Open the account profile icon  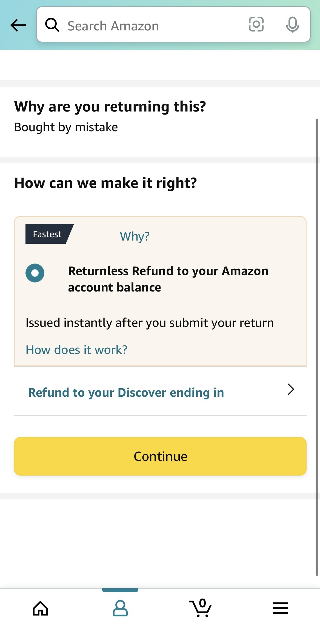tap(120, 608)
